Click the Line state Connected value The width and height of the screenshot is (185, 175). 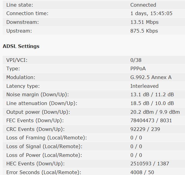click(x=143, y=5)
